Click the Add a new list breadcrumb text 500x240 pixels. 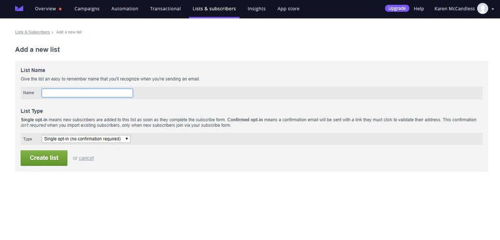coord(69,32)
